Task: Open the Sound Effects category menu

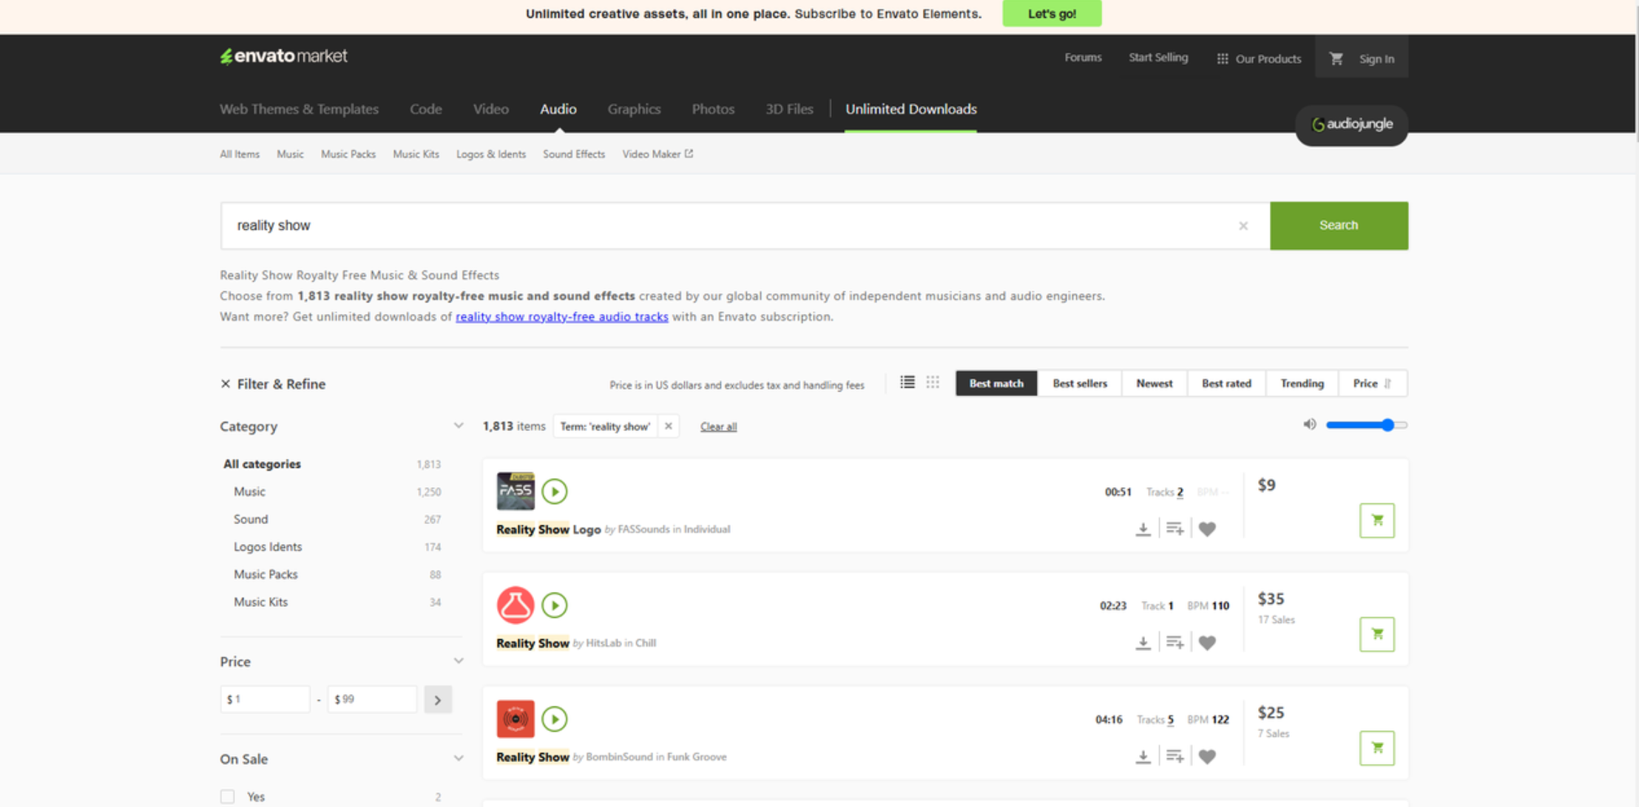Action: click(x=573, y=154)
